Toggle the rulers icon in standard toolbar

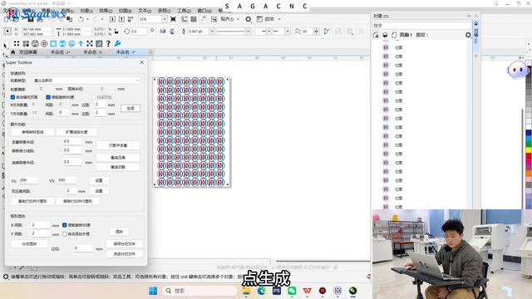tap(185, 19)
